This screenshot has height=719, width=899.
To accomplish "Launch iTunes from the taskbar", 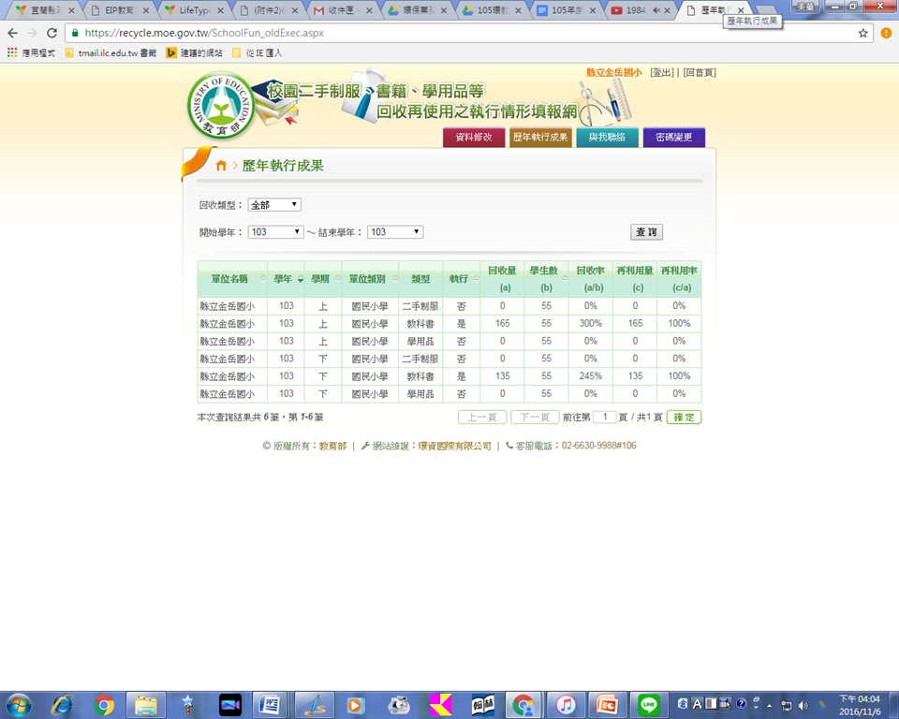I will (565, 705).
